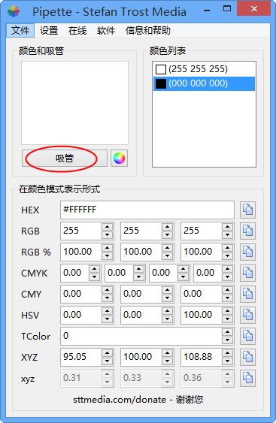Select the white (255 255 255) color entry
The height and width of the screenshot is (423, 276).
pyautogui.click(x=204, y=69)
